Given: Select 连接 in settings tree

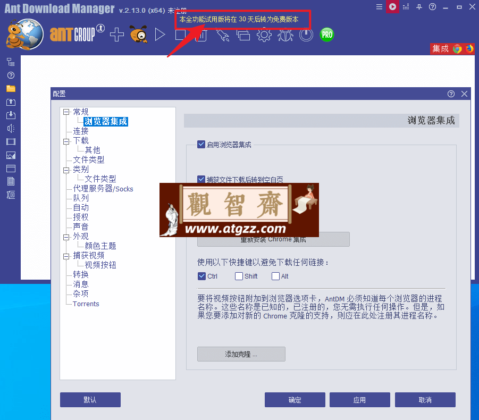Looking at the screenshot, I should click(81, 131).
